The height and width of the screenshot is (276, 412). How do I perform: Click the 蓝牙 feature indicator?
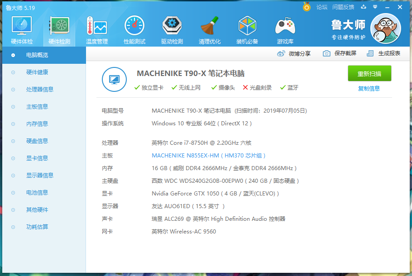tap(289, 87)
